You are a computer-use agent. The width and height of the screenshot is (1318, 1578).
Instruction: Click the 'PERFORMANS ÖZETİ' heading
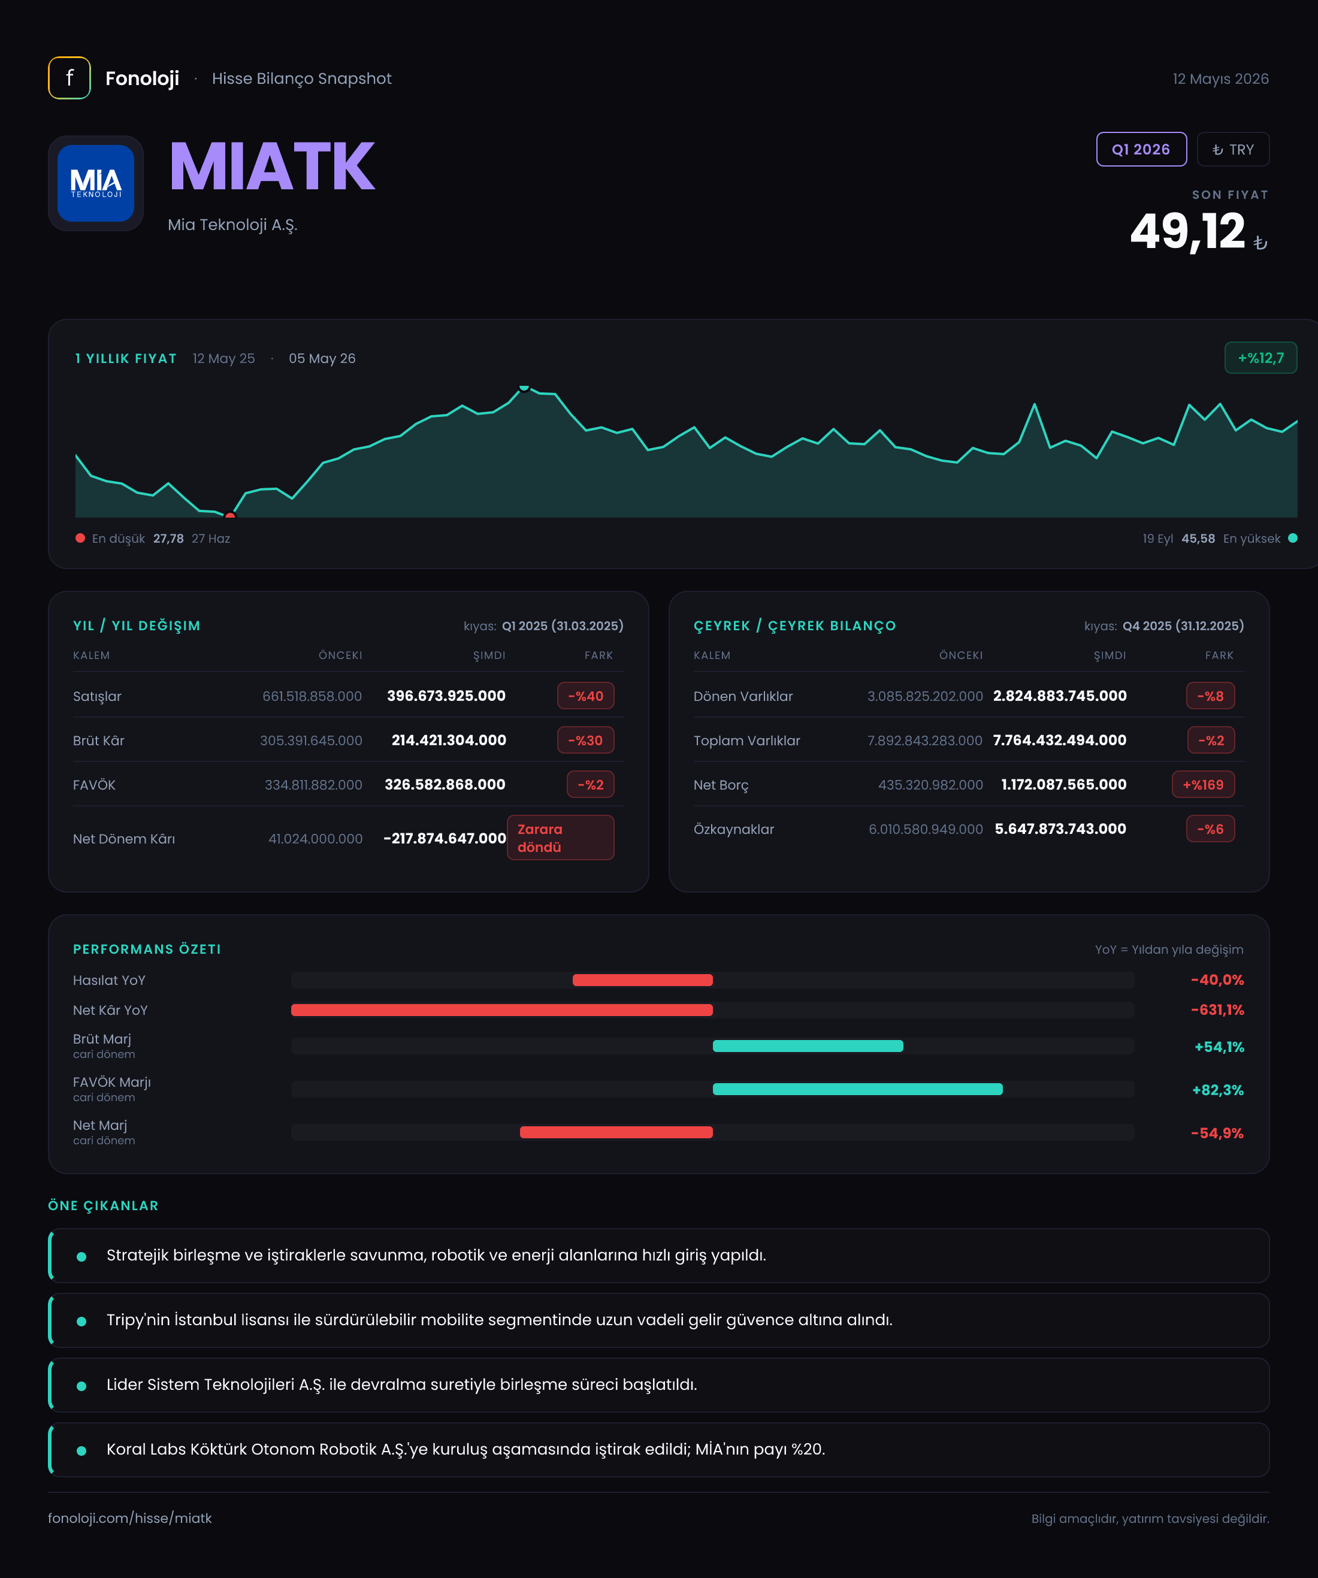click(147, 949)
